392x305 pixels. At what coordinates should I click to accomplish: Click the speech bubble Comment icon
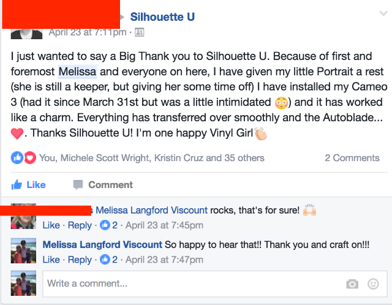(78, 184)
